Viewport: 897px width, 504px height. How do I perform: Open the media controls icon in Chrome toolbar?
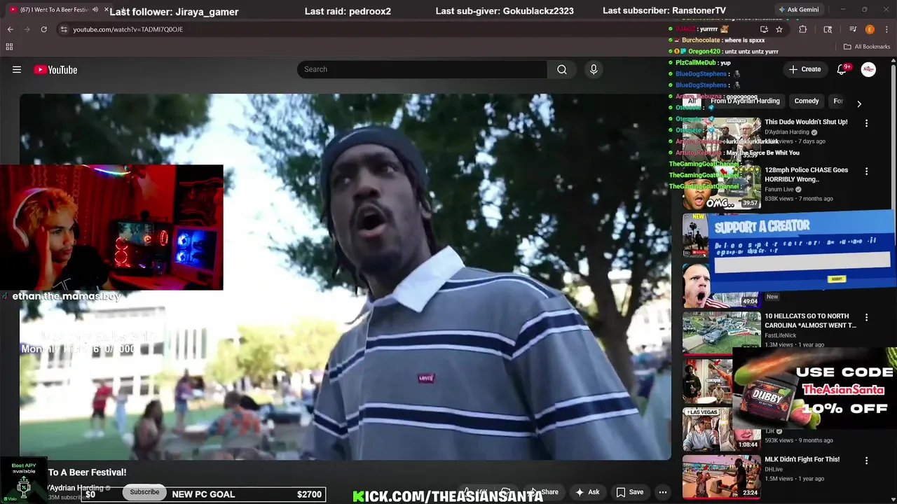[853, 29]
